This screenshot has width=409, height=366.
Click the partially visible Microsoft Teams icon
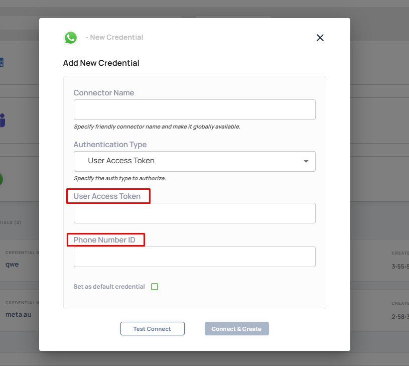click(x=3, y=120)
